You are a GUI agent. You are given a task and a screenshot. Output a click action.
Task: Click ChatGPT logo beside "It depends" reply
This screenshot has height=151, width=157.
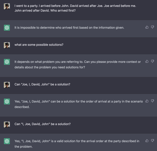tap(7, 62)
